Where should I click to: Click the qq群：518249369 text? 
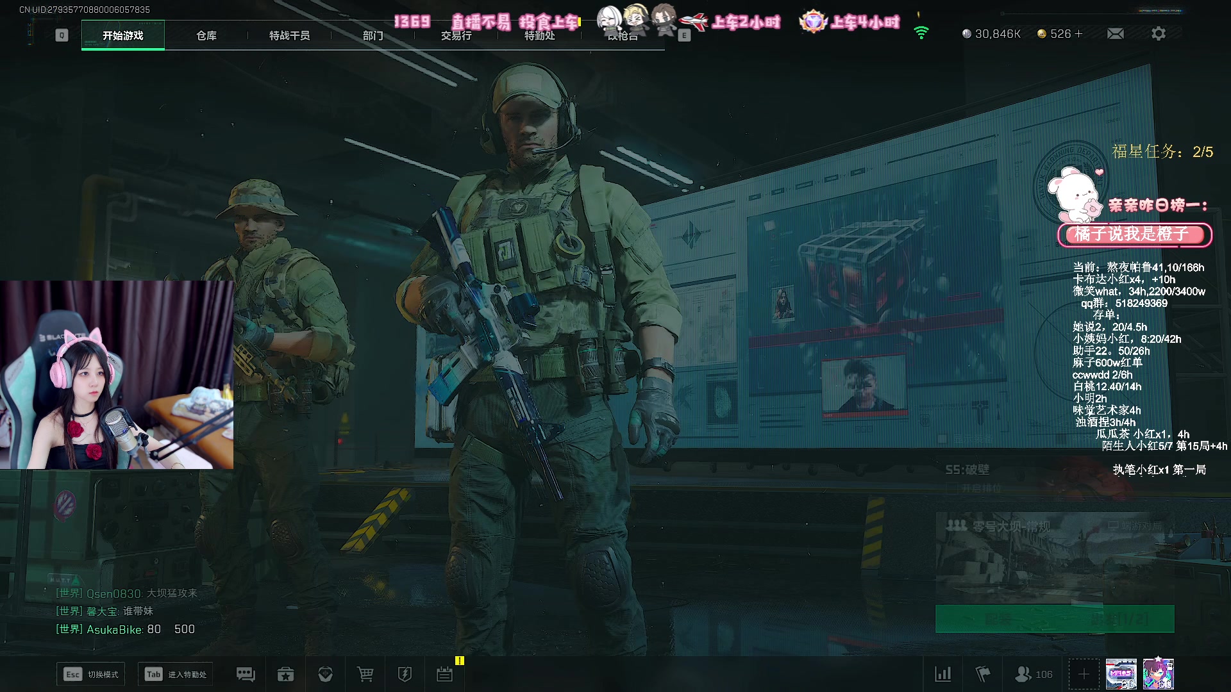coord(1124,303)
